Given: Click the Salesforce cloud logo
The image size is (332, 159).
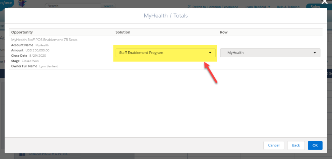Looking at the screenshot, I should tap(7, 4).
